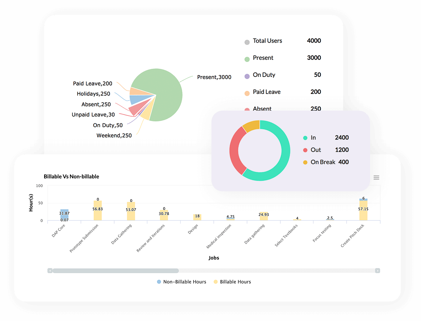Click the "Paid Leave,200" pie label

pos(92,84)
